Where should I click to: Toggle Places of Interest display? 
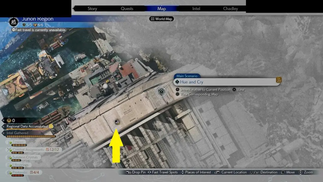click(x=196, y=173)
